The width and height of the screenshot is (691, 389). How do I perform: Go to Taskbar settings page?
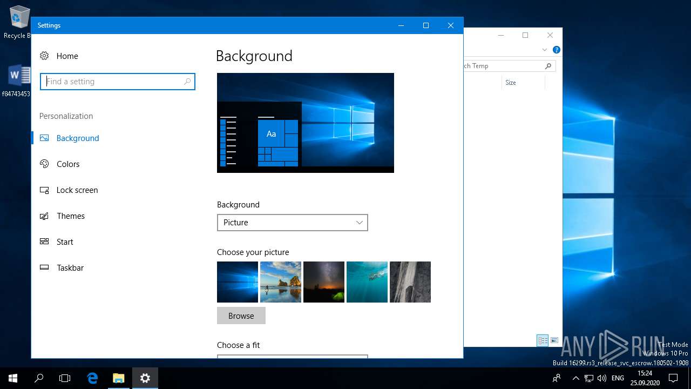[70, 267]
